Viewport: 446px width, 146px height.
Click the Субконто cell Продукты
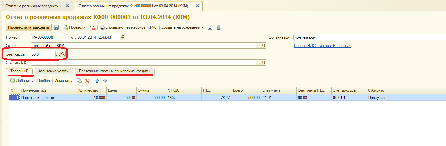coord(406,97)
